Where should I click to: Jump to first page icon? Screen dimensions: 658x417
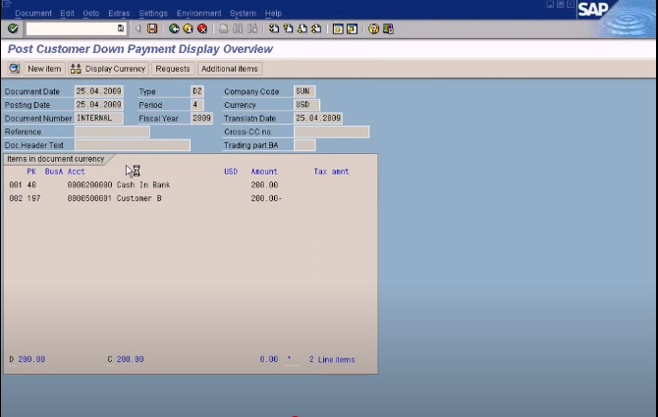pyautogui.click(x=274, y=28)
